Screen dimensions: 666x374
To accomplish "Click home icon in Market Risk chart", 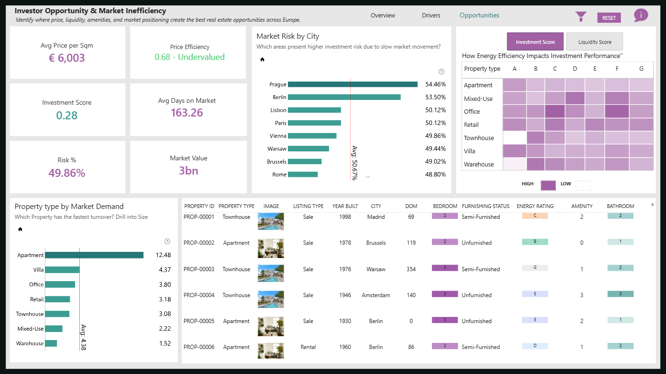I will [x=262, y=59].
